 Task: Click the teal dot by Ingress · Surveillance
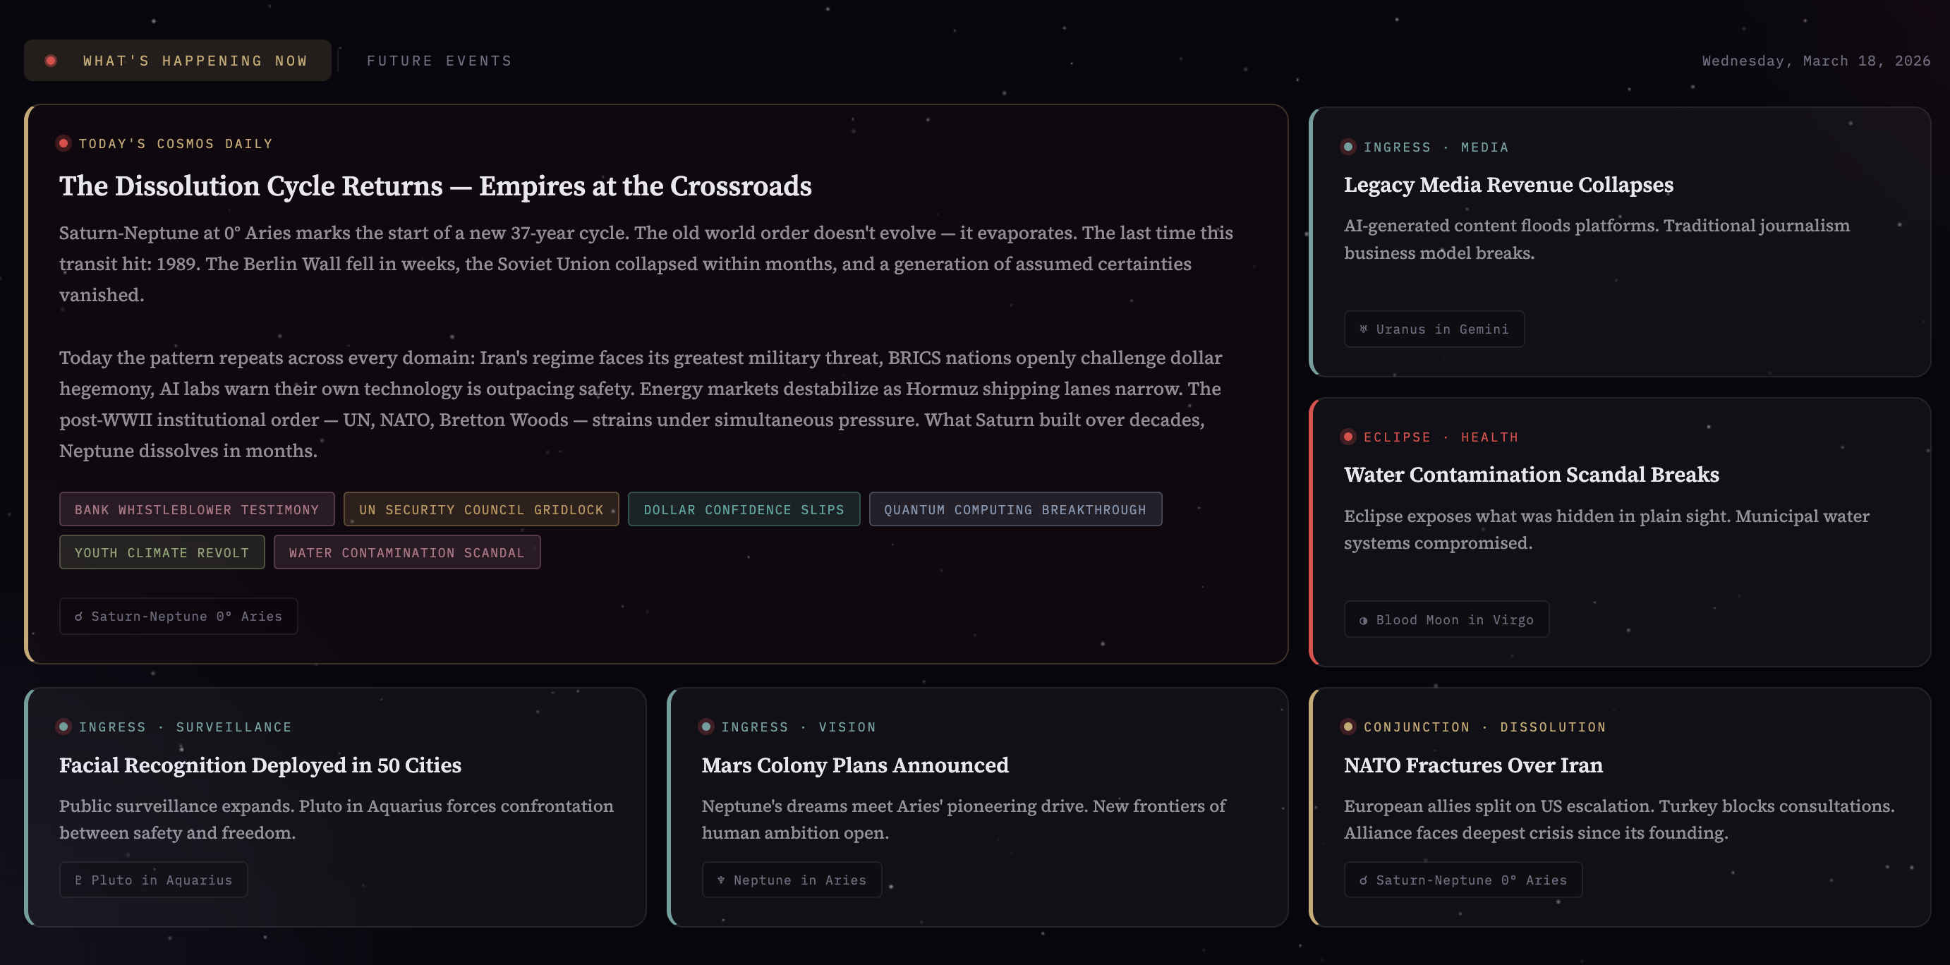point(63,727)
